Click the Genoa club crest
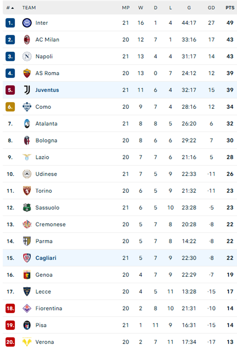 coord(26,275)
